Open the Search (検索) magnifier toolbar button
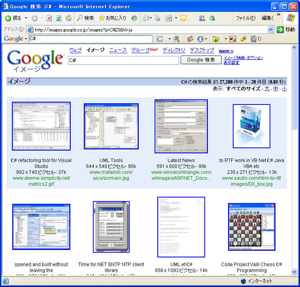Screen dimensions: 300x287 point(85,18)
